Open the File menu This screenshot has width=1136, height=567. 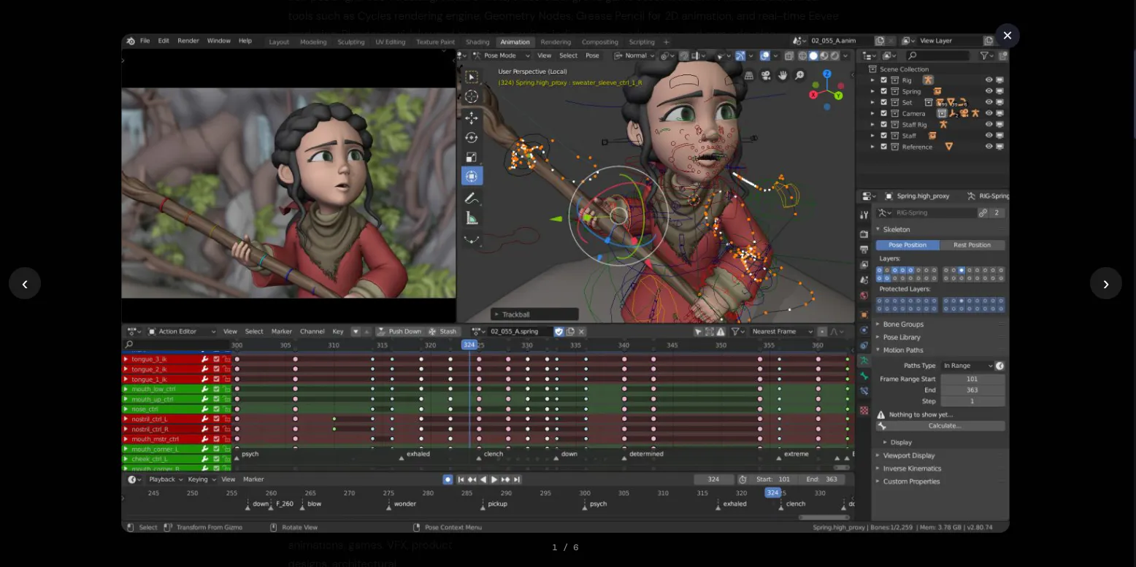145,41
